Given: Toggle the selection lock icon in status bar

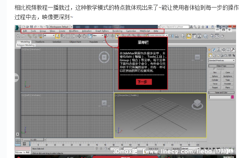Looking at the screenshot, I should (x=101, y=149).
